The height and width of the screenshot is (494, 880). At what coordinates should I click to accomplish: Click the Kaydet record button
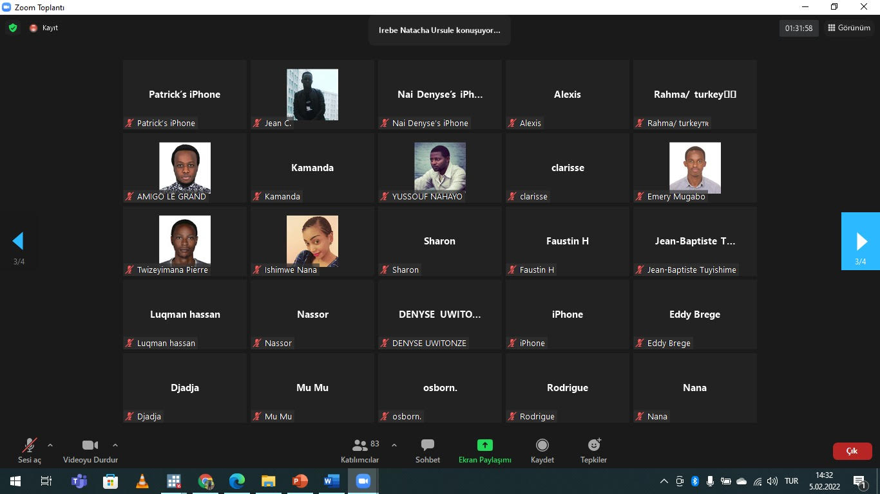[x=542, y=451]
